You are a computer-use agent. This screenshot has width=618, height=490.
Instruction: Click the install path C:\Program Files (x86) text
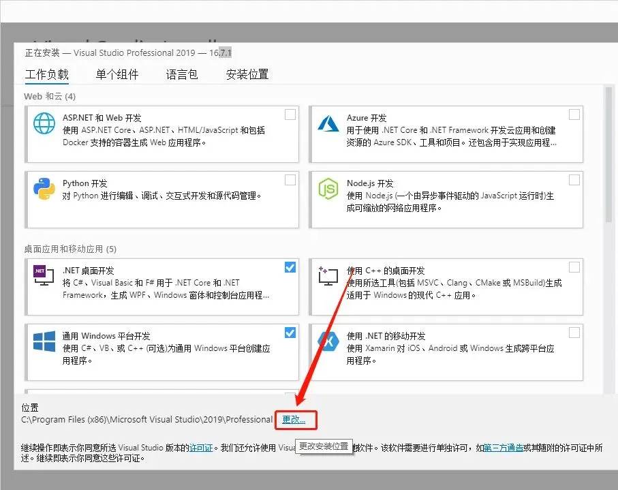pyautogui.click(x=146, y=419)
